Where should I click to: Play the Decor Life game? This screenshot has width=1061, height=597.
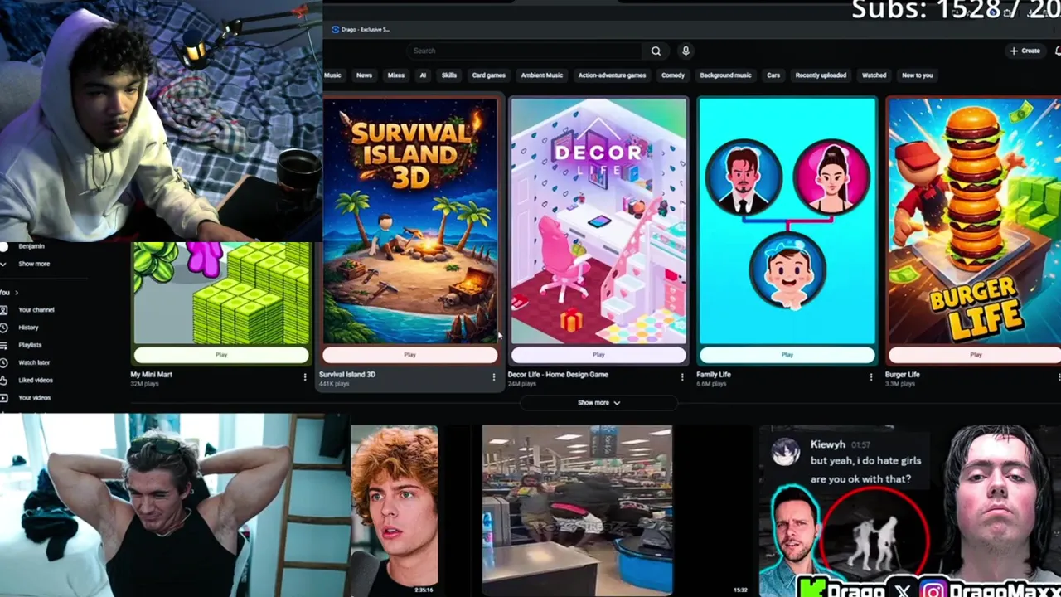[x=598, y=355]
